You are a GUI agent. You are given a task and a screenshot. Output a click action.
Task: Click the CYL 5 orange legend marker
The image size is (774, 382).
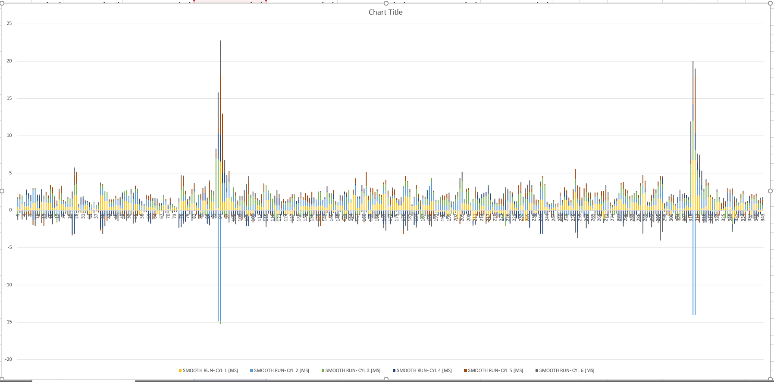[465, 371]
